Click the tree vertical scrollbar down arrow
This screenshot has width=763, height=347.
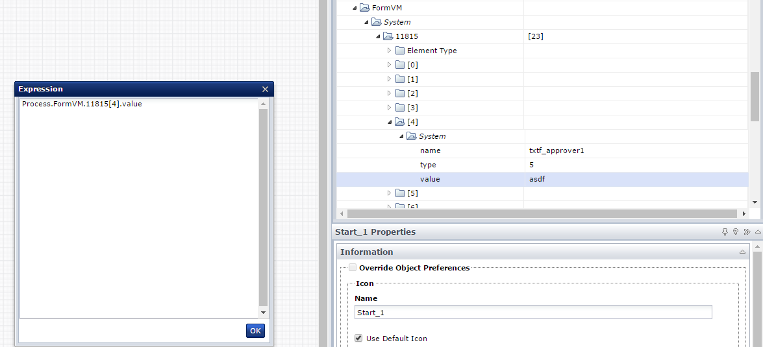tap(755, 202)
